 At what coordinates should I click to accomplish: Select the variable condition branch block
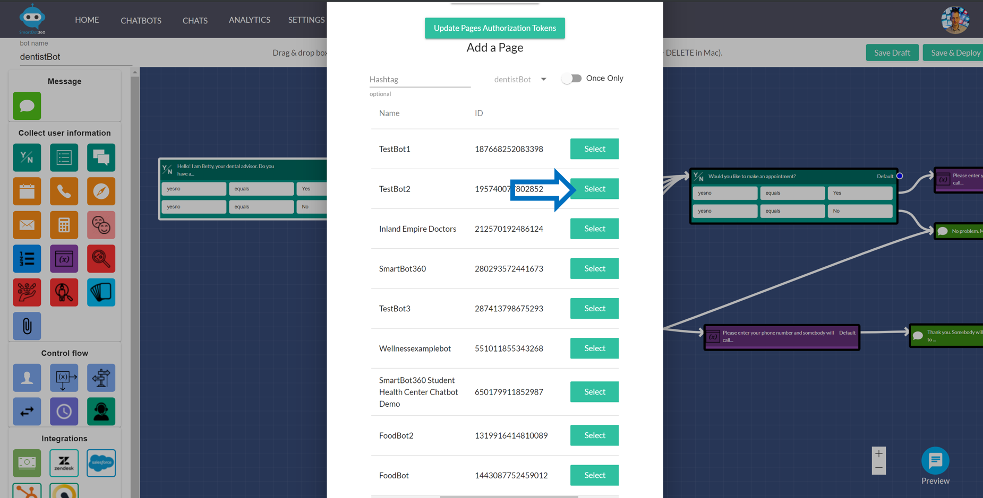[64, 378]
